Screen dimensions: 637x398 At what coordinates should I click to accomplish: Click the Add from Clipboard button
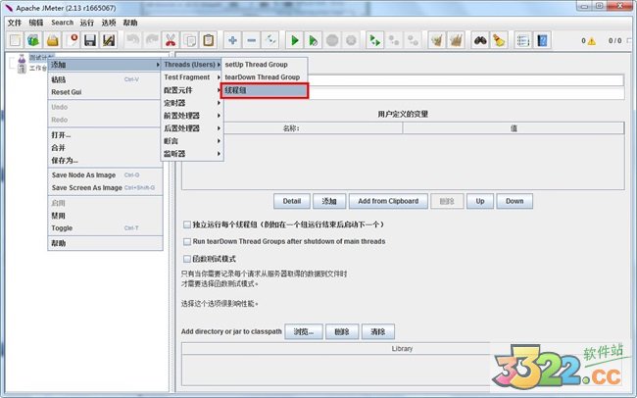pos(388,201)
